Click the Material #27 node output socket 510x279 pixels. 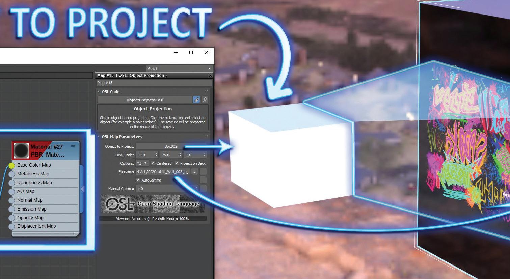[83, 189]
